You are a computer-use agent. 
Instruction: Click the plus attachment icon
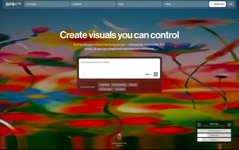(x=83, y=74)
